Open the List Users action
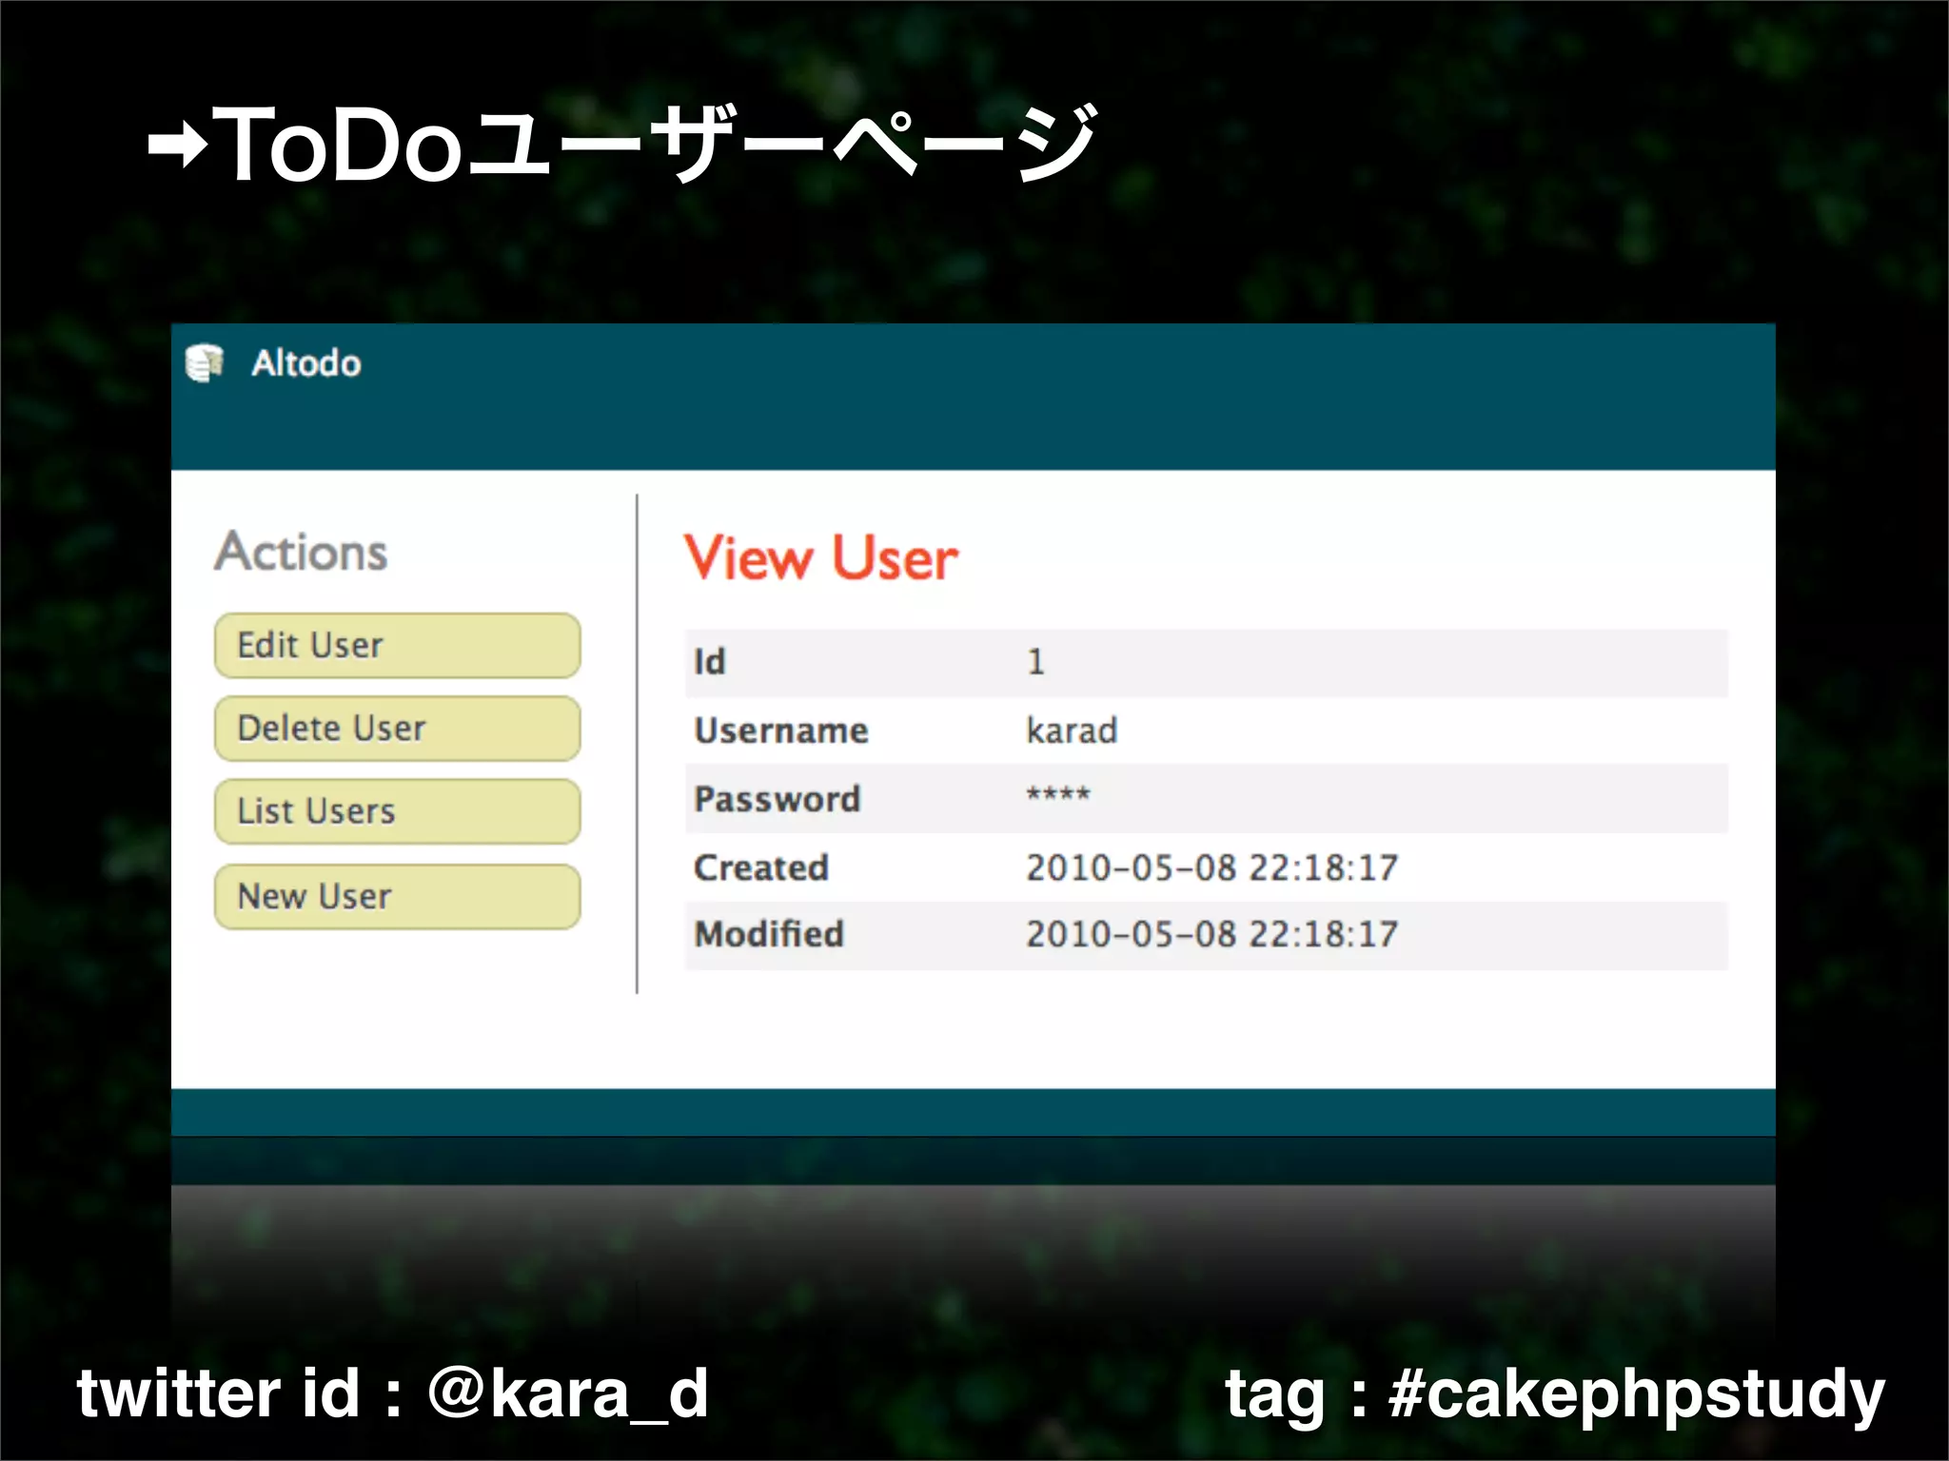Viewport: 1949px width, 1461px height. click(398, 811)
